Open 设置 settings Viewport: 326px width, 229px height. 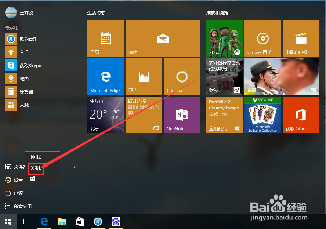pos(14,180)
